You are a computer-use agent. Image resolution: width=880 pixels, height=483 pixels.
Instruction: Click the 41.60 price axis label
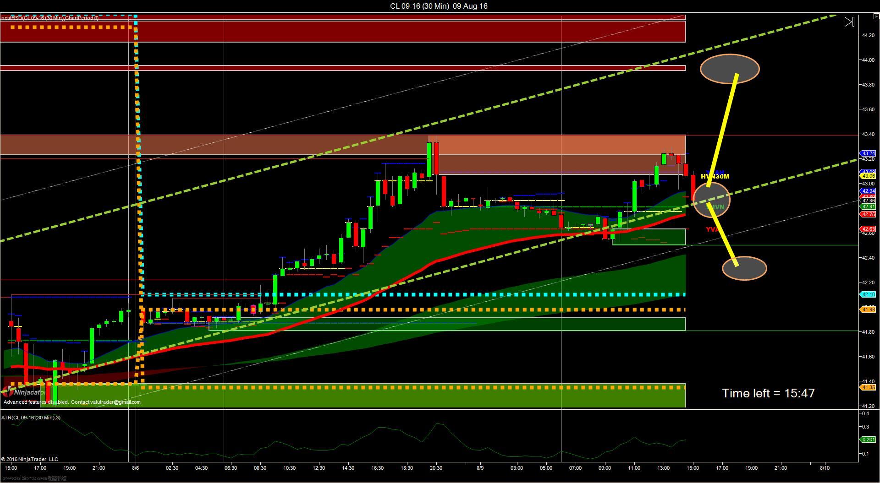(x=868, y=357)
